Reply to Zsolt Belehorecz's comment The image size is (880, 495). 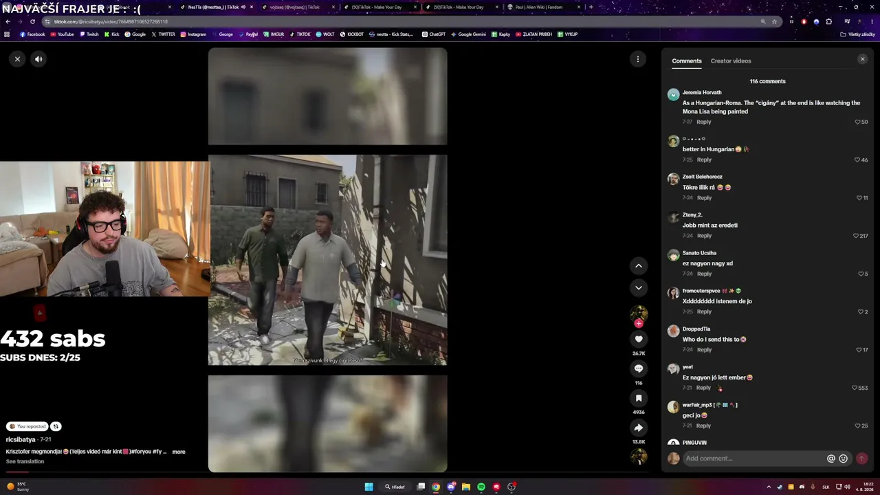click(704, 198)
